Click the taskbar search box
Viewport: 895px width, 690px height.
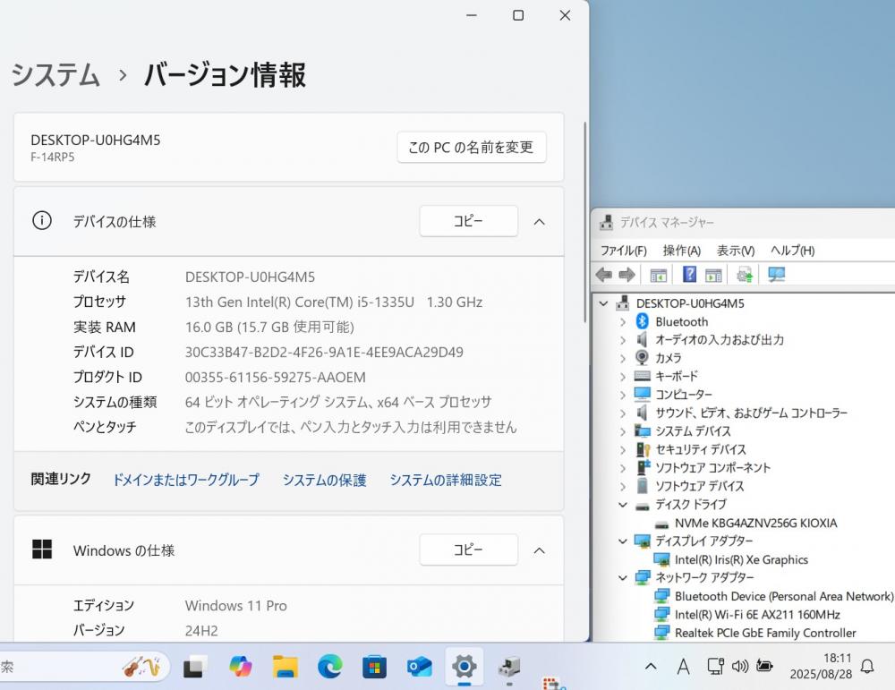point(84,667)
